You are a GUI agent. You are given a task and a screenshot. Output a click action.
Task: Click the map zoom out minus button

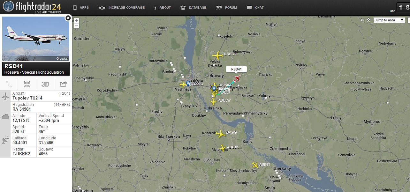77,26
